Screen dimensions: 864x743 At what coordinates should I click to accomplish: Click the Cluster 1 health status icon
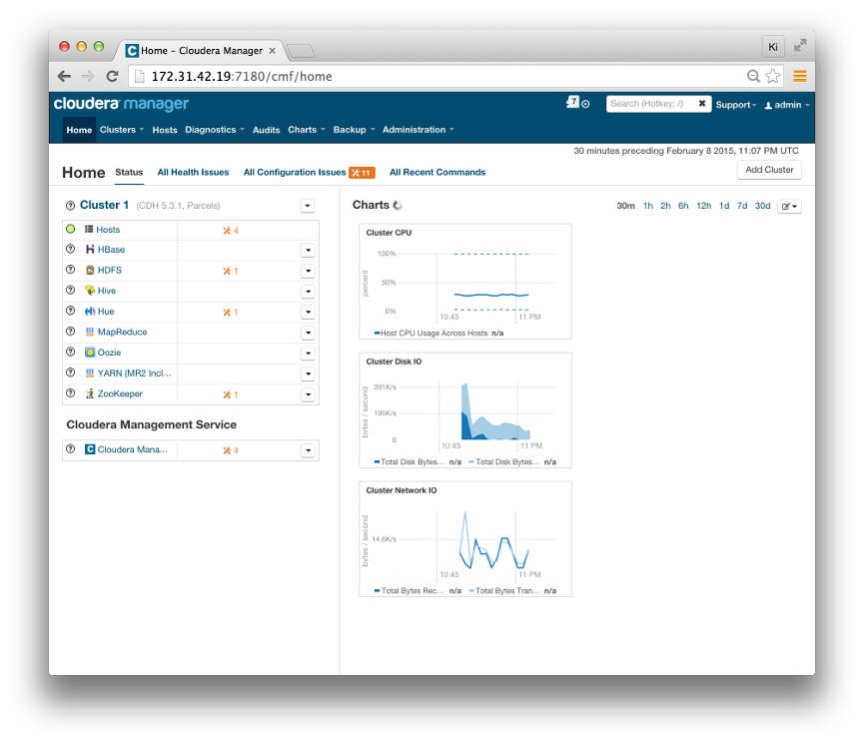pos(70,206)
